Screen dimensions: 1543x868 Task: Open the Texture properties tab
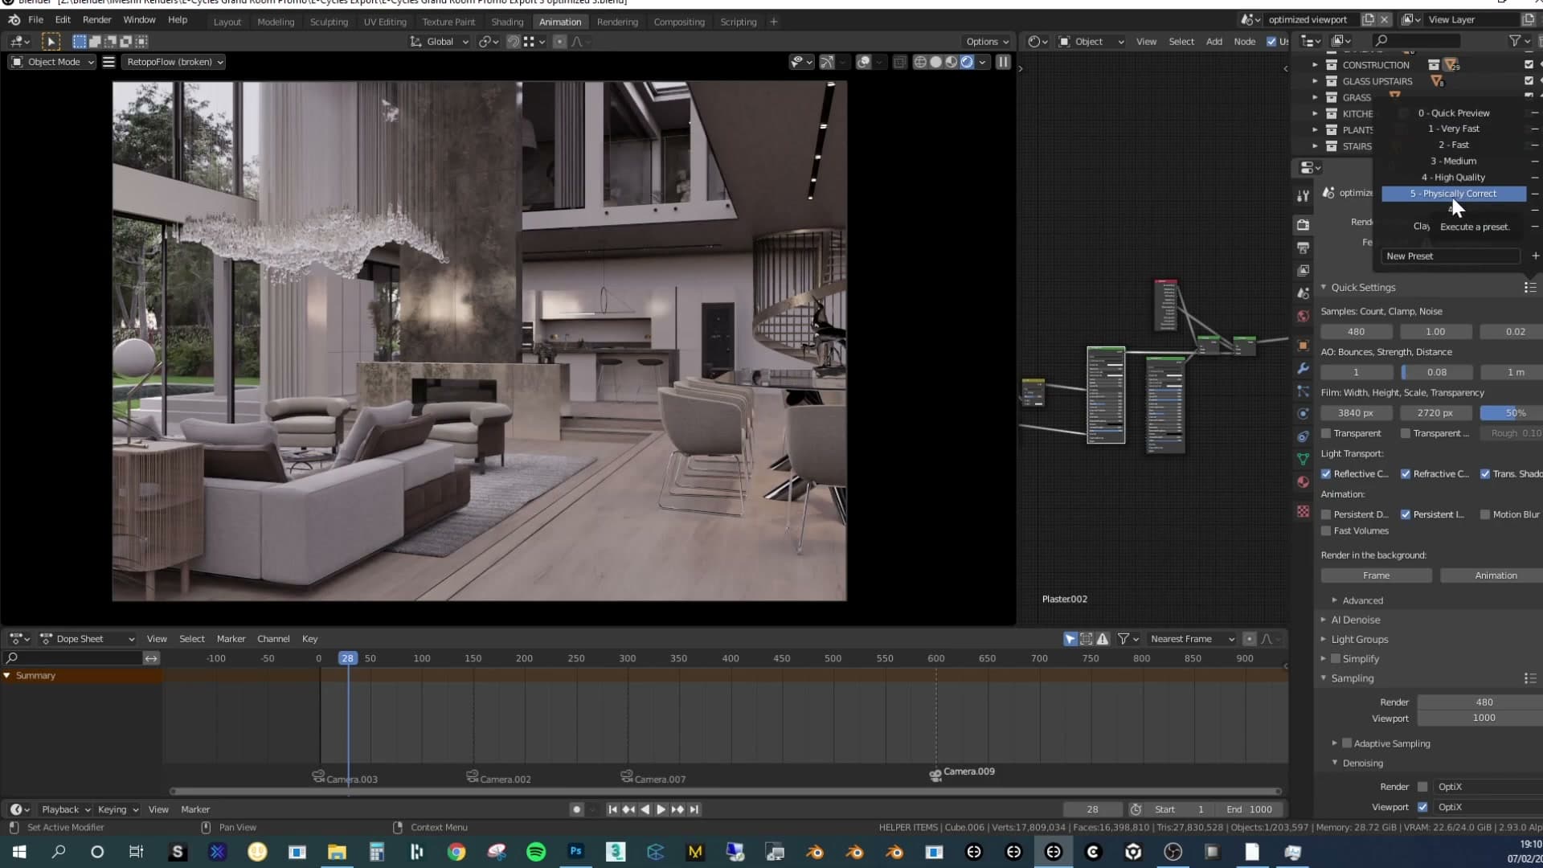coord(1303,511)
